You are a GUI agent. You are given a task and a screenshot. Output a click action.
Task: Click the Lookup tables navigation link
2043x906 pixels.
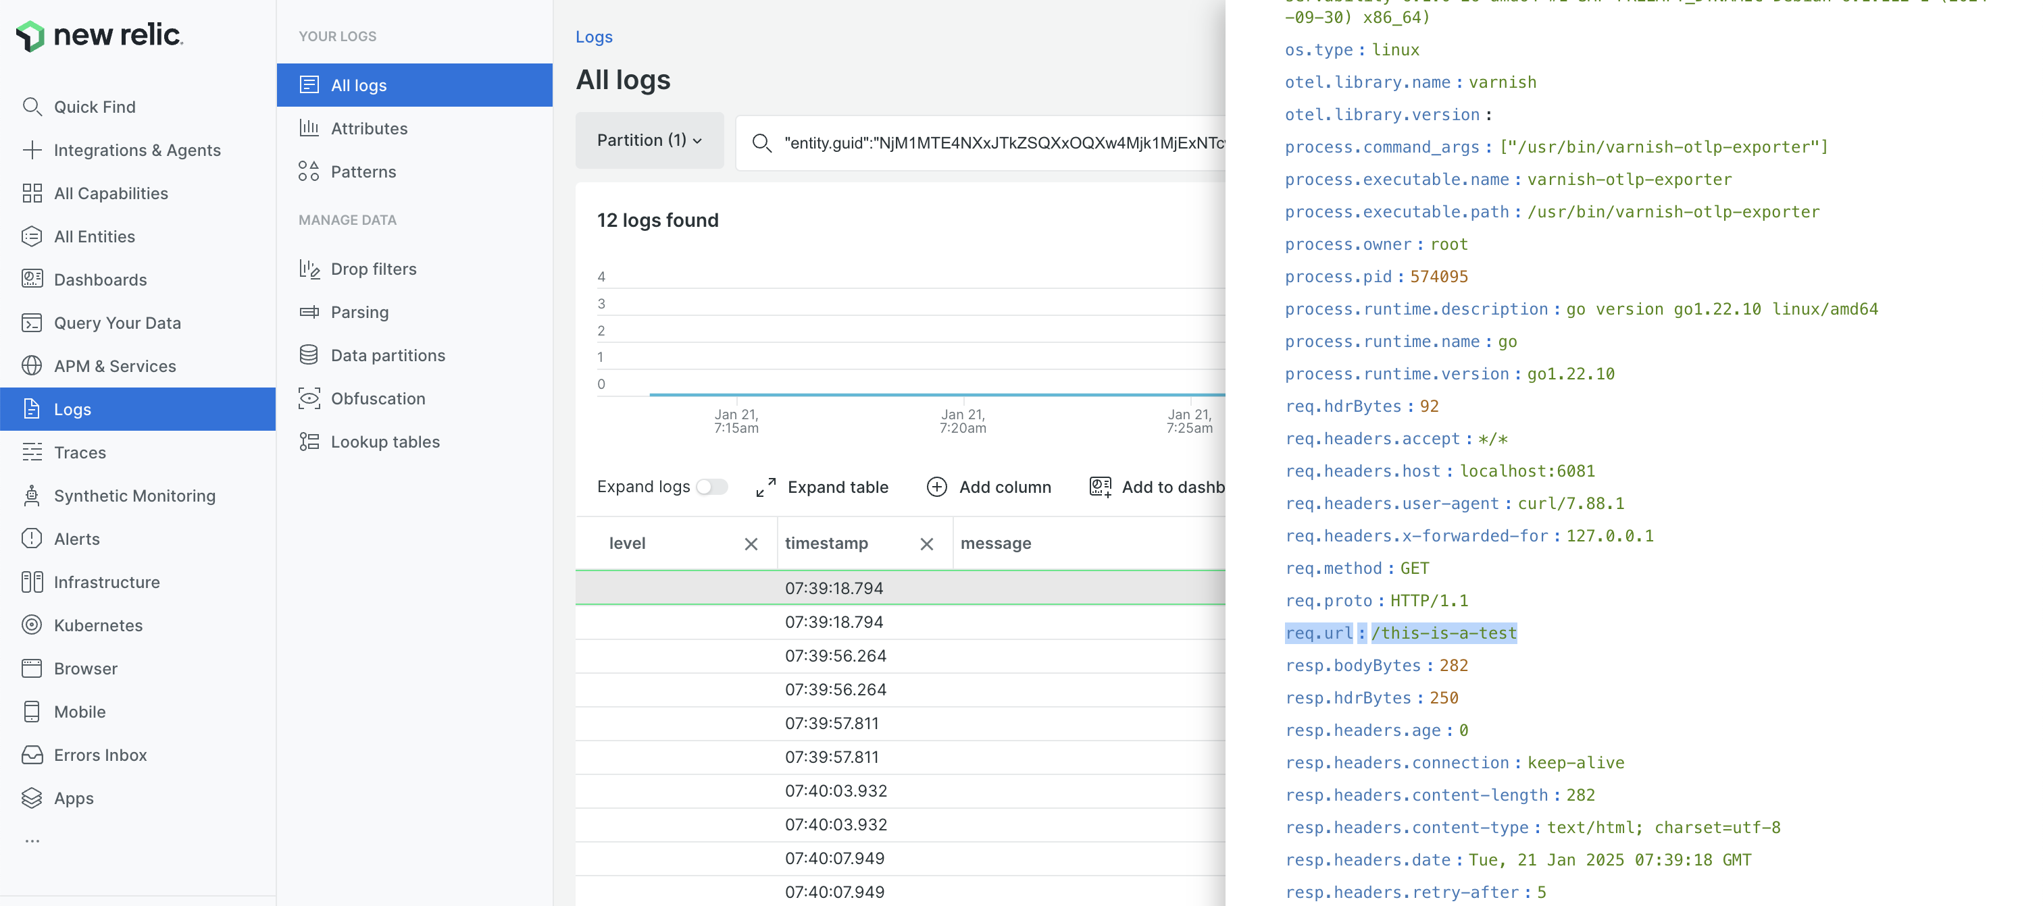(384, 442)
